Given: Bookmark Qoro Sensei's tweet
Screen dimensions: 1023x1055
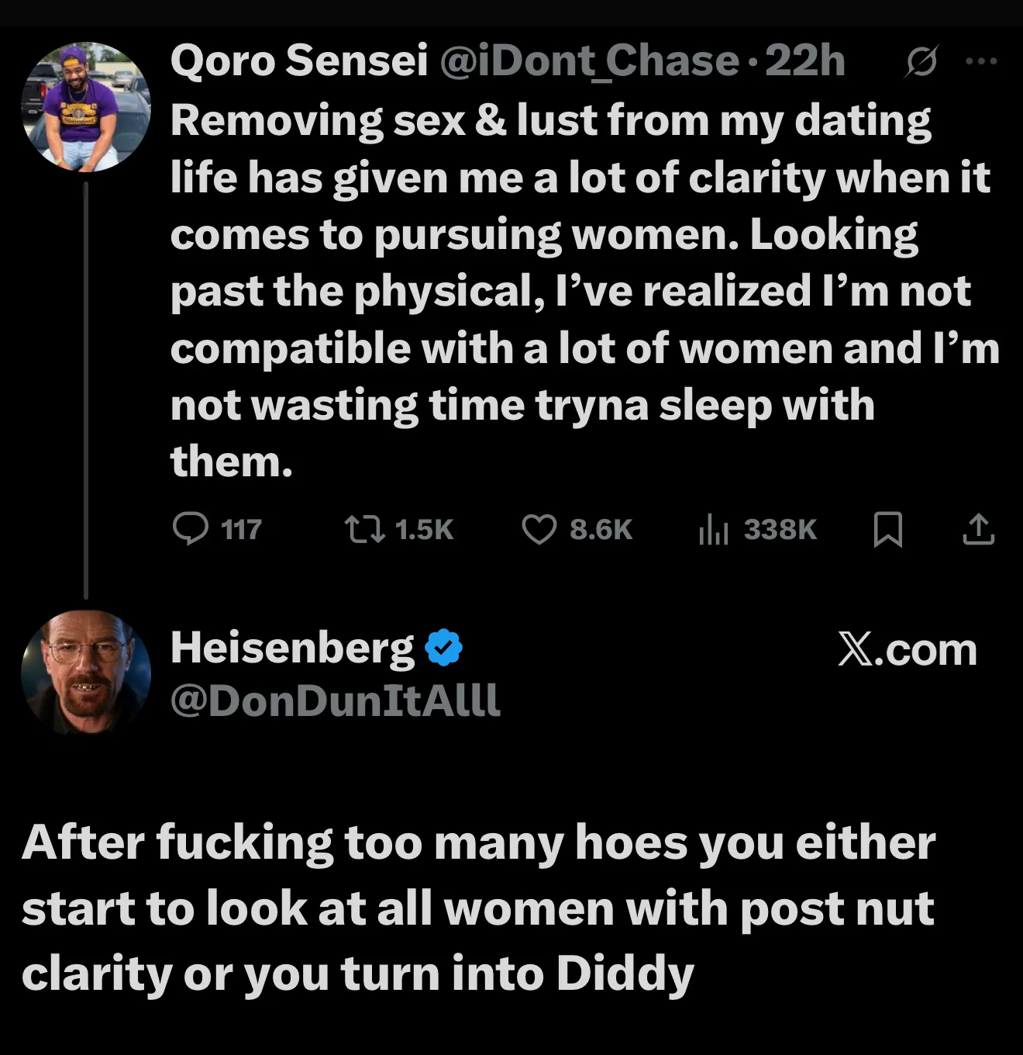Looking at the screenshot, I should tap(887, 529).
